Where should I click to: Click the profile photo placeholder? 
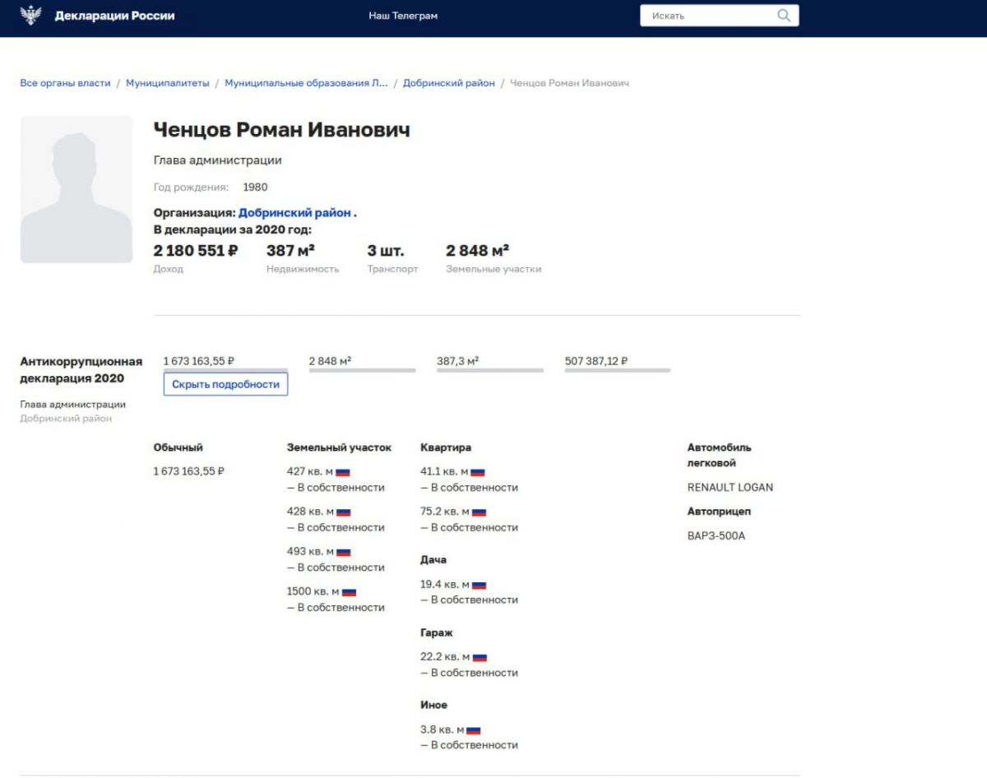tap(76, 190)
